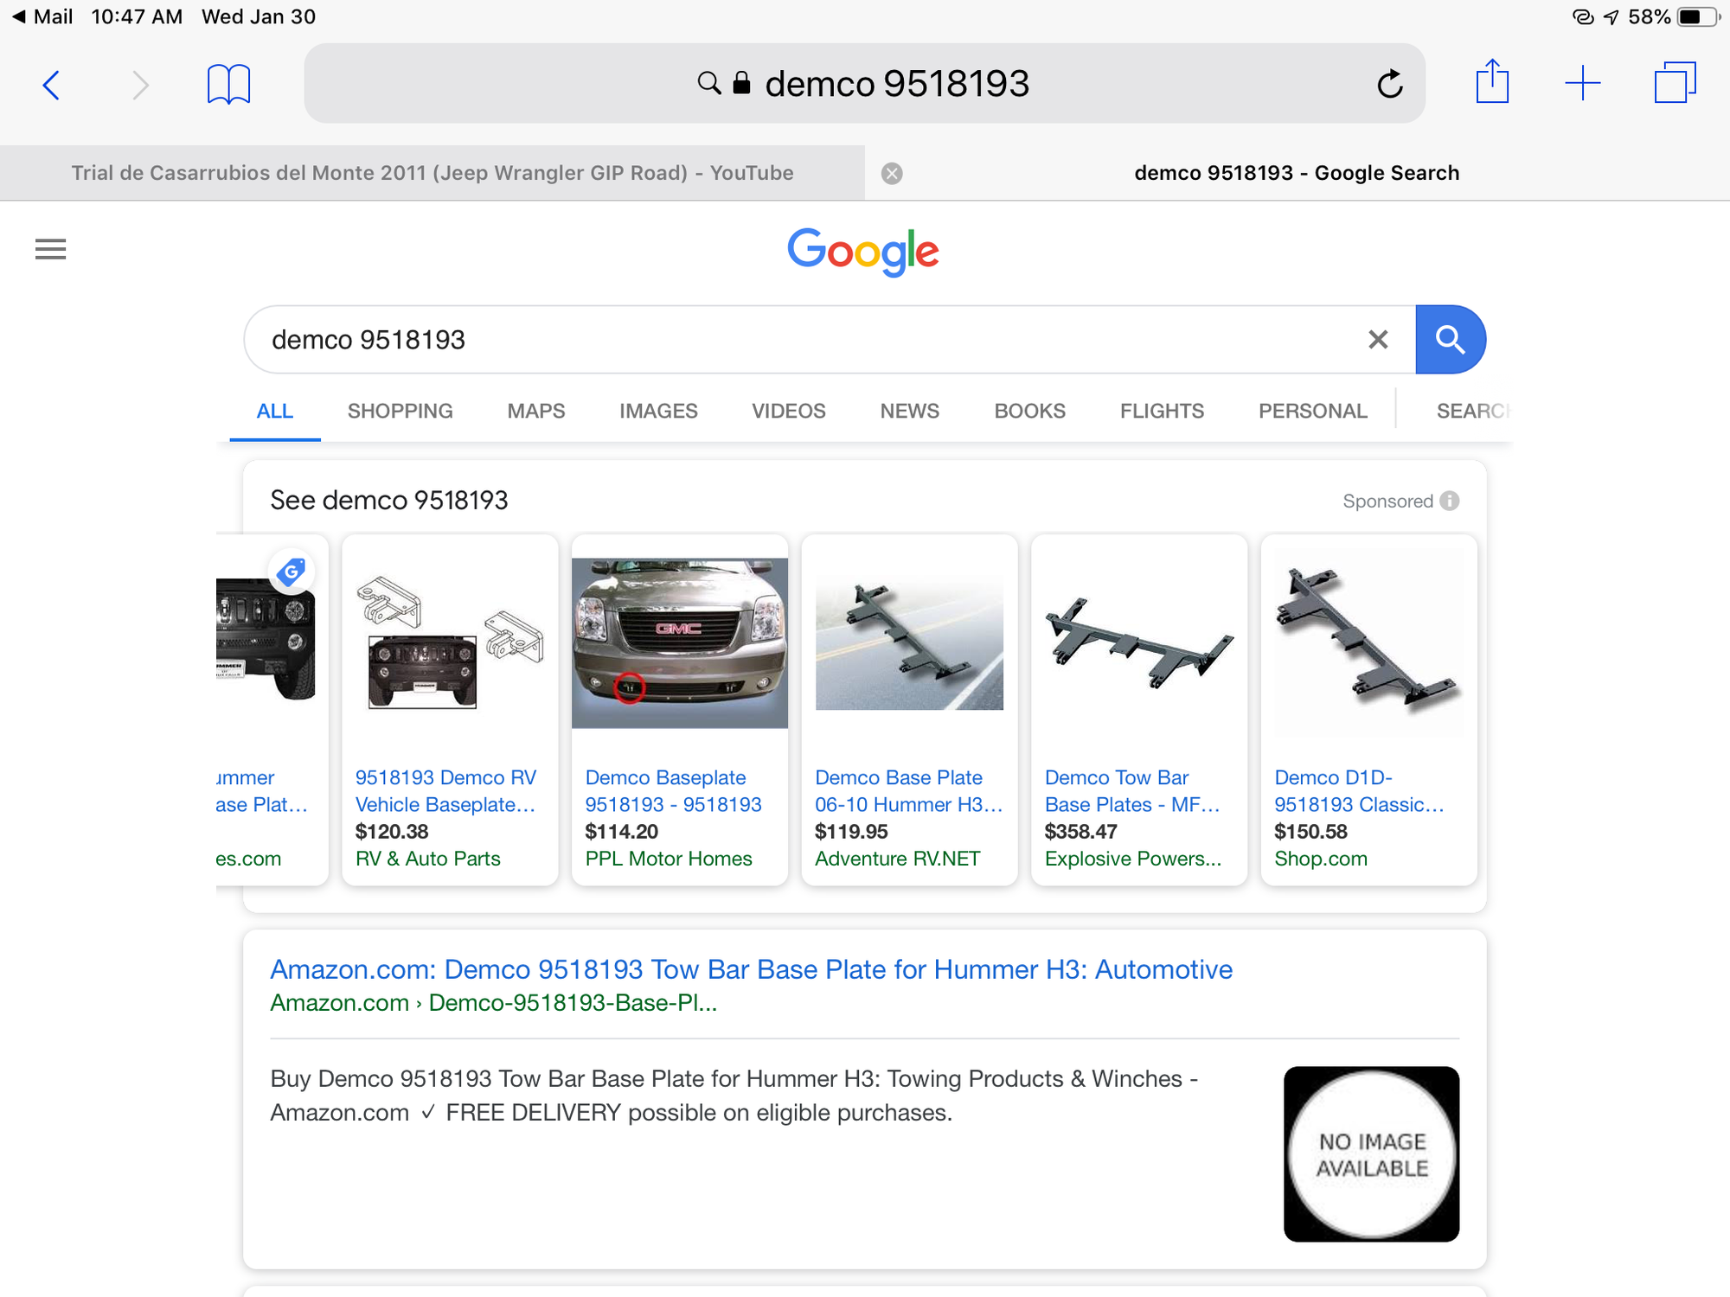
Task: Tap the Safari address bar
Action: tap(865, 84)
